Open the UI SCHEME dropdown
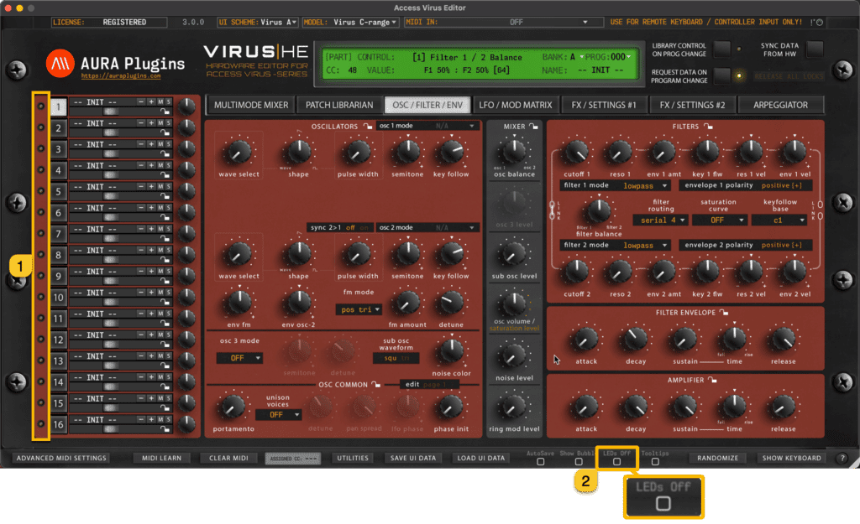 pos(258,23)
